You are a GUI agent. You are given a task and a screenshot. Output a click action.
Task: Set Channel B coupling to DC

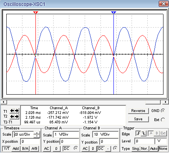pyautogui.click(x=101, y=149)
